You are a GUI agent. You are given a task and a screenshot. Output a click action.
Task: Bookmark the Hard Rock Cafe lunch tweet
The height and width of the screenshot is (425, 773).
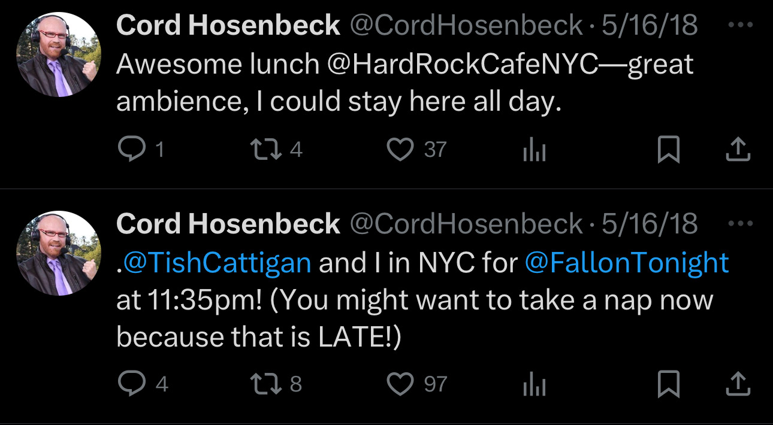click(x=669, y=150)
